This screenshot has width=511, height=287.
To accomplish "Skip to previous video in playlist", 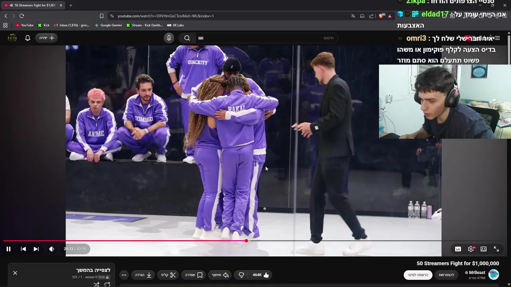I will [23, 249].
